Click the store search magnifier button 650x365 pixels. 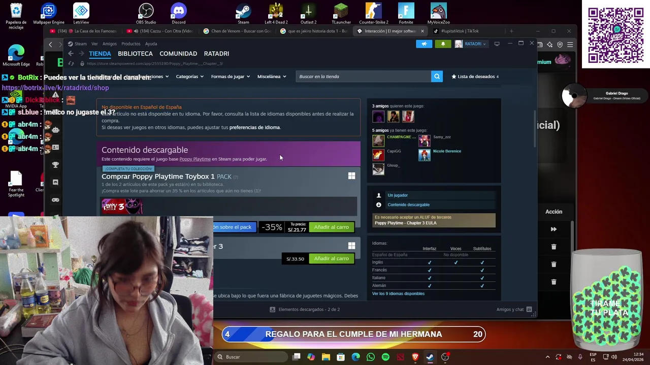437,77
